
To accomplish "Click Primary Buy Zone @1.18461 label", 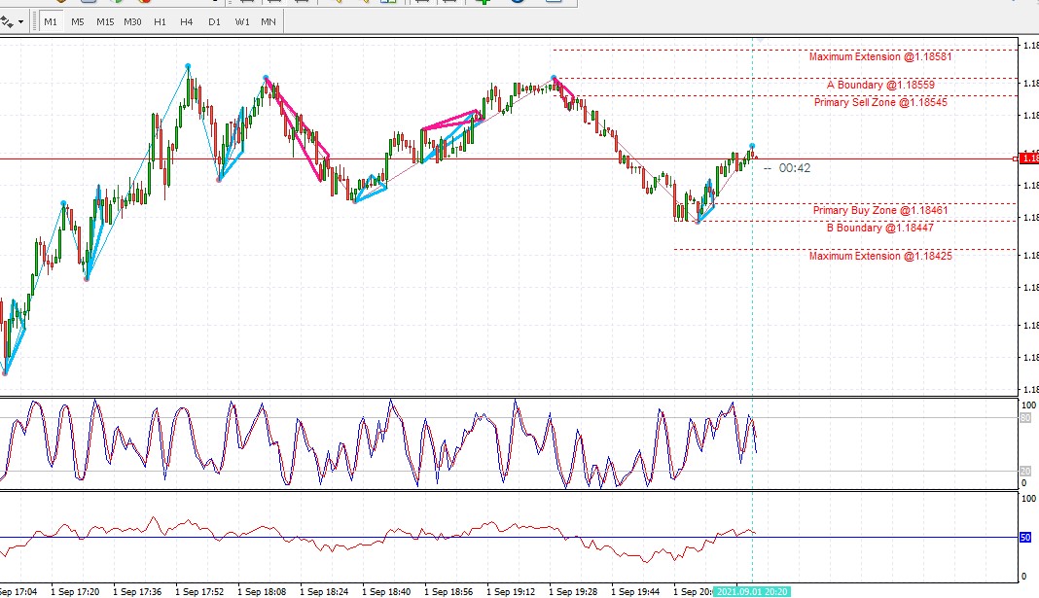I will (x=879, y=210).
